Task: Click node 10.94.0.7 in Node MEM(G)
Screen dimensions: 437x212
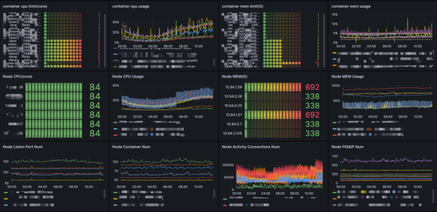Action: pyautogui.click(x=235, y=124)
